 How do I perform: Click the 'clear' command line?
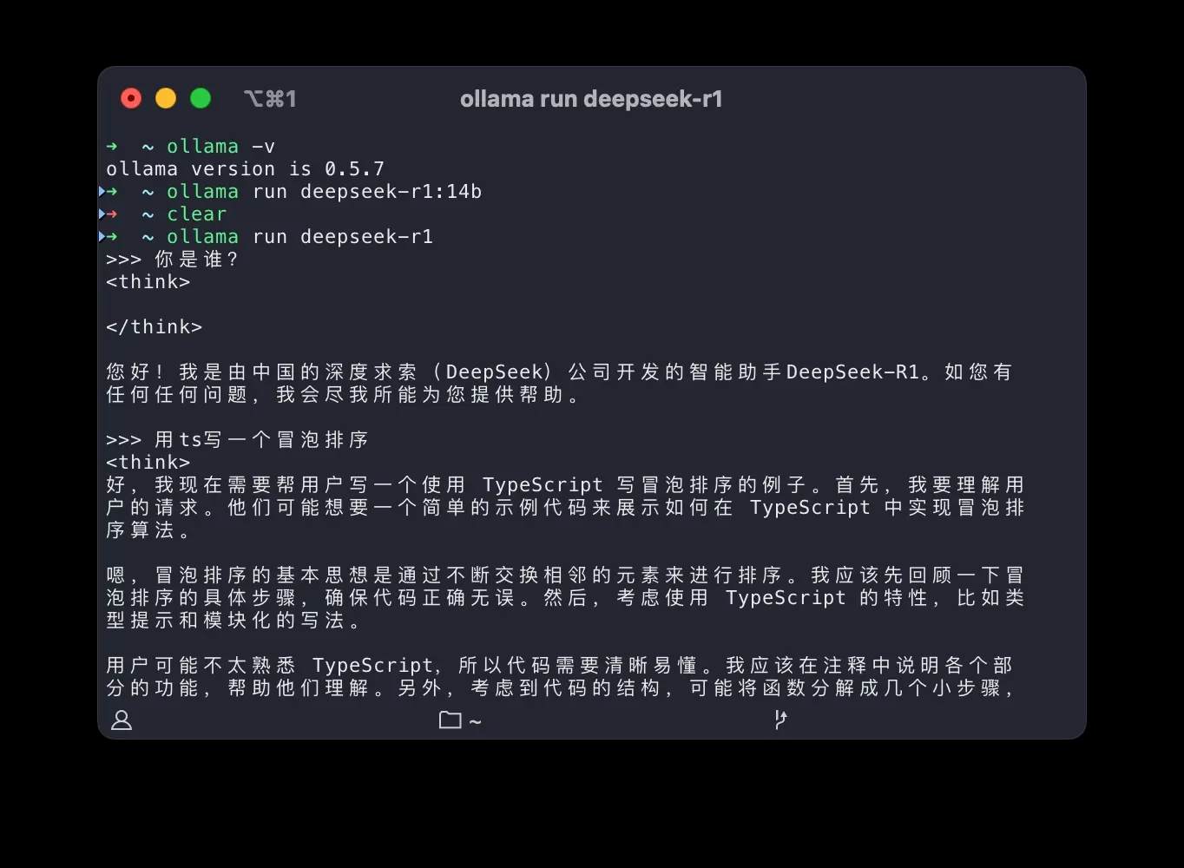click(x=196, y=214)
